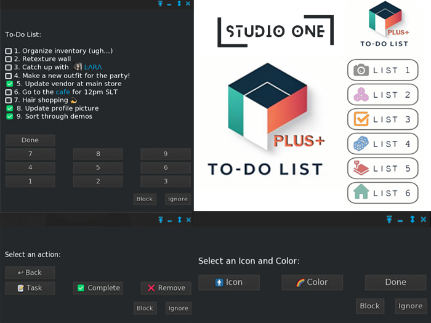Click the red joystick icon on List 5

pyautogui.click(x=361, y=168)
